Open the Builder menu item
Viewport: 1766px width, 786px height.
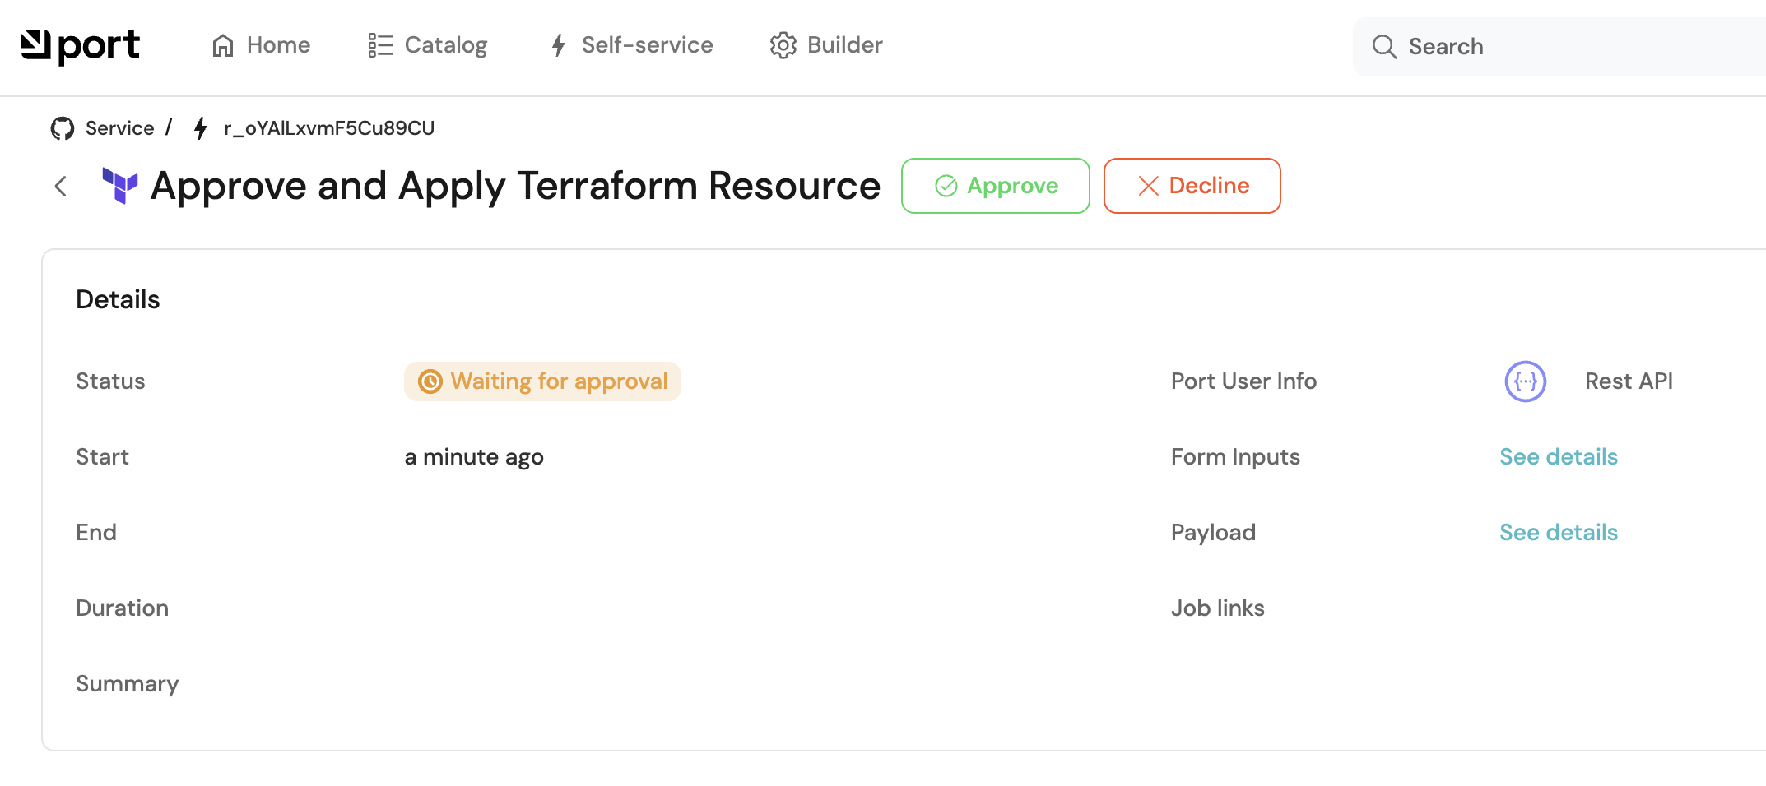pyautogui.click(x=844, y=45)
